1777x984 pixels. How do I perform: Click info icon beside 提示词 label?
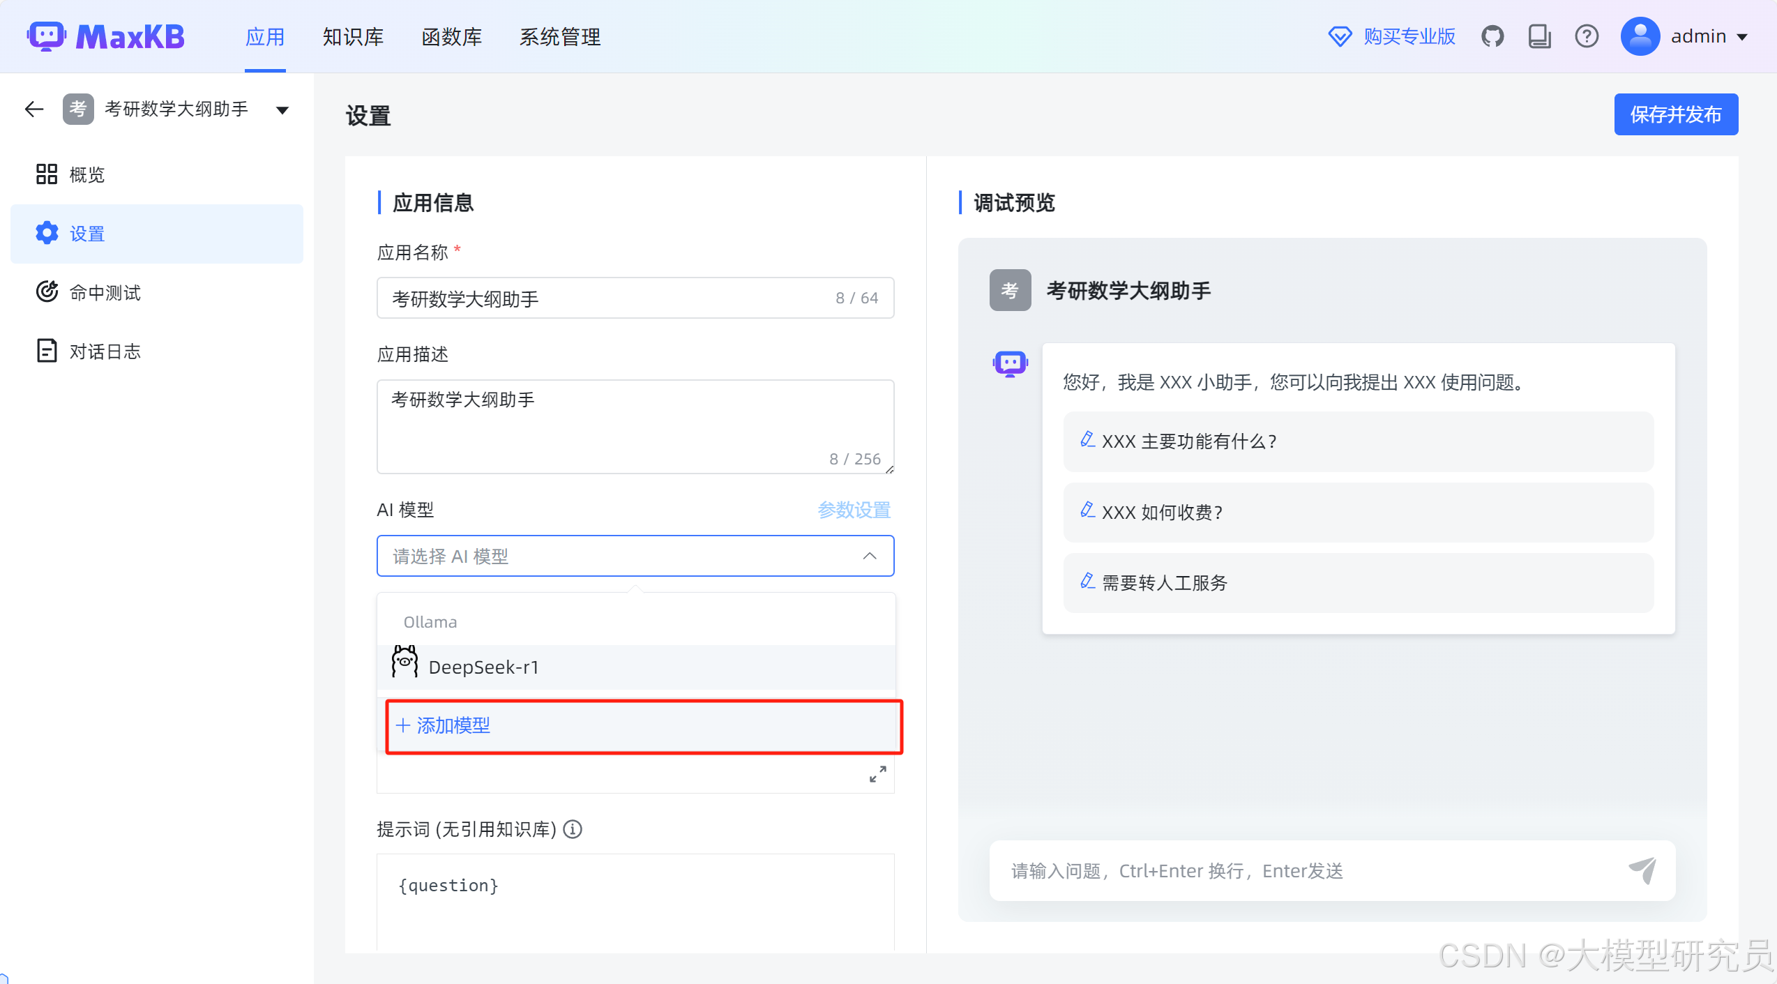pyautogui.click(x=573, y=829)
